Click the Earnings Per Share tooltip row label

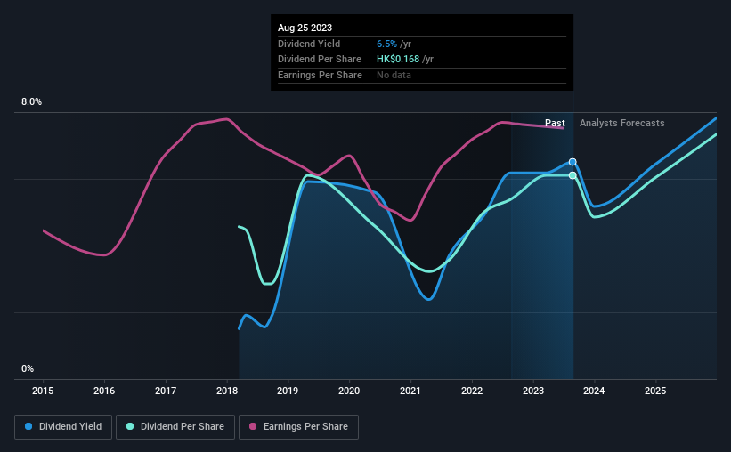coord(320,75)
